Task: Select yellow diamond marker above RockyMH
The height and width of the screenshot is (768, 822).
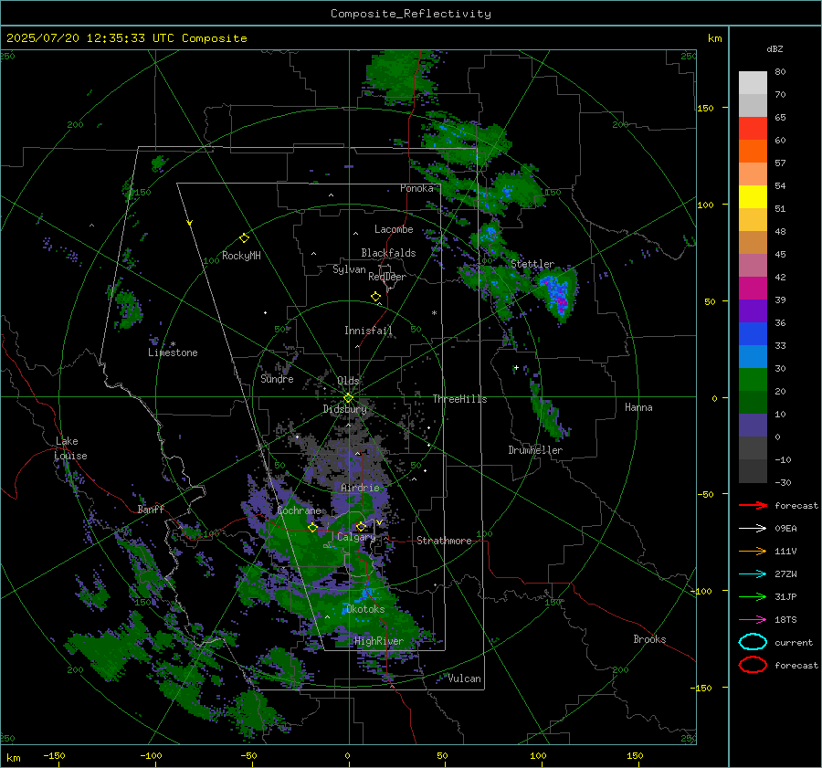Action: [244, 238]
